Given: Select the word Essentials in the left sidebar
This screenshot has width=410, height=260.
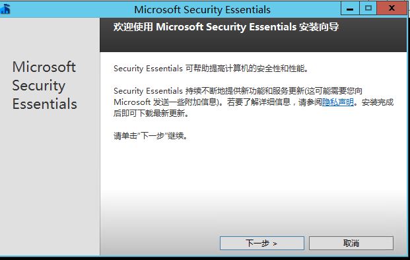Looking at the screenshot, I should [44, 104].
